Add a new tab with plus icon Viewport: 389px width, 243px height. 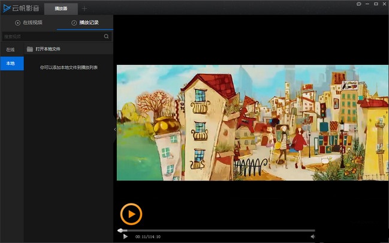click(85, 8)
